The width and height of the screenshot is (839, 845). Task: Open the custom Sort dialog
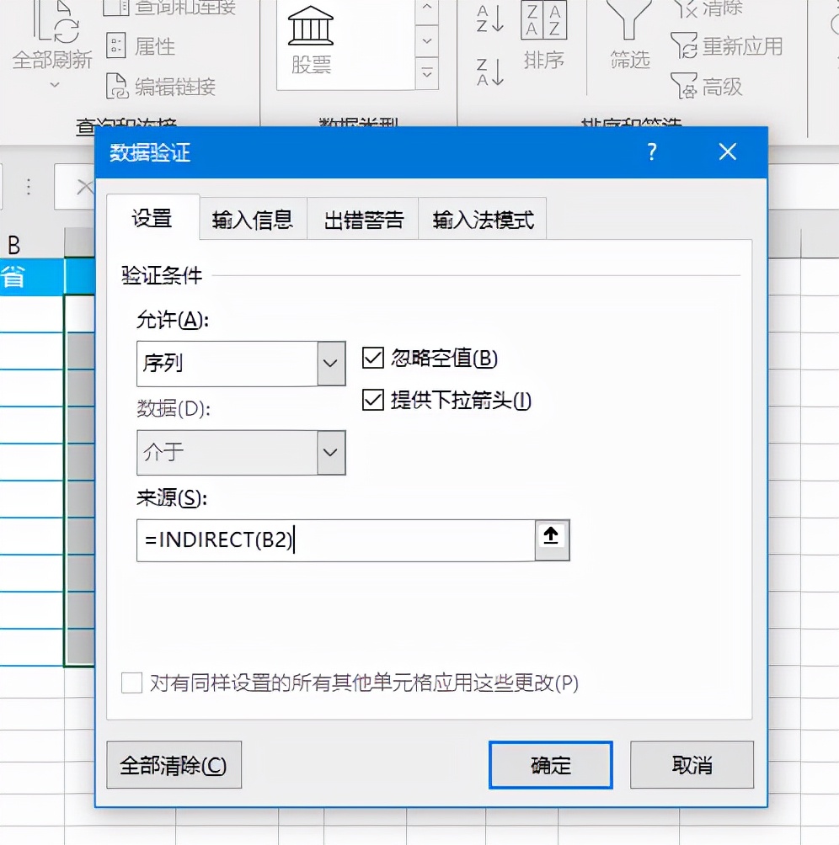point(543,35)
